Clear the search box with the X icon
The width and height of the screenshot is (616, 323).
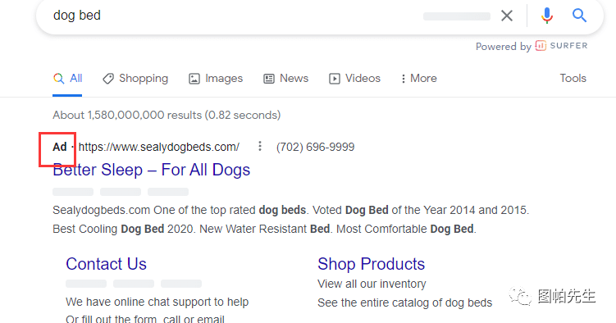[x=507, y=16]
